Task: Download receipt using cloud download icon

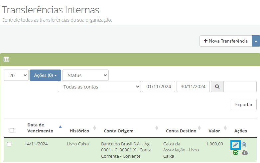Action: click(245, 152)
